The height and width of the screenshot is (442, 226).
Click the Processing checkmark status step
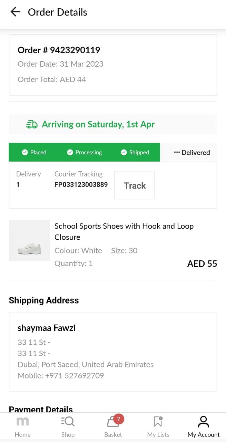click(x=85, y=152)
